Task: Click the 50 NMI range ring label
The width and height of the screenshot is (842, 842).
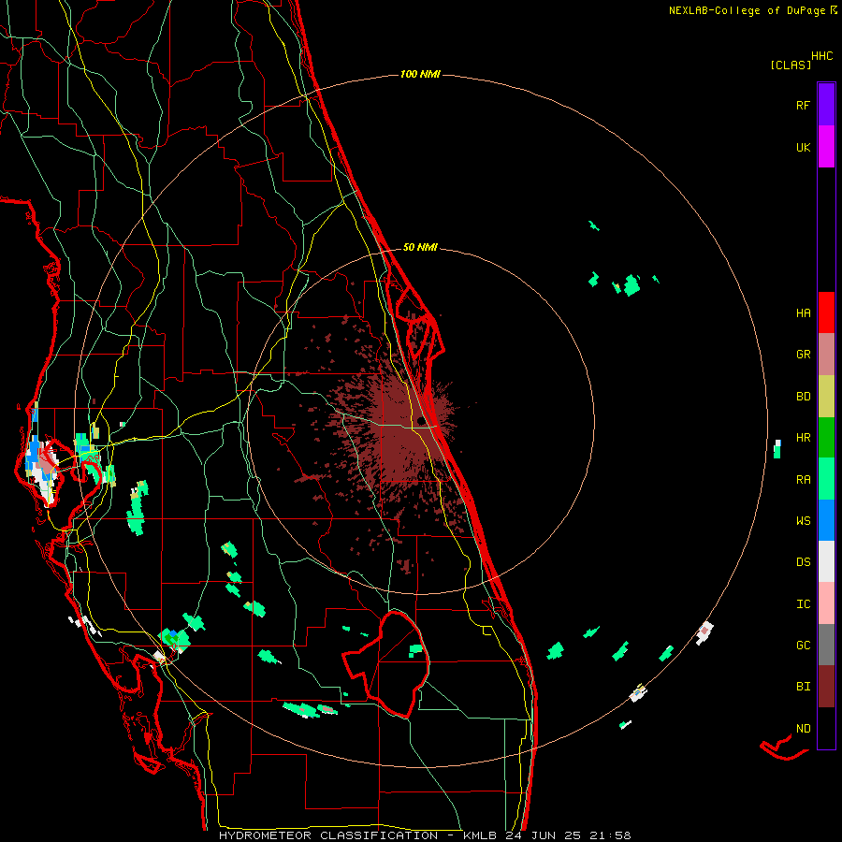Action: [x=420, y=247]
